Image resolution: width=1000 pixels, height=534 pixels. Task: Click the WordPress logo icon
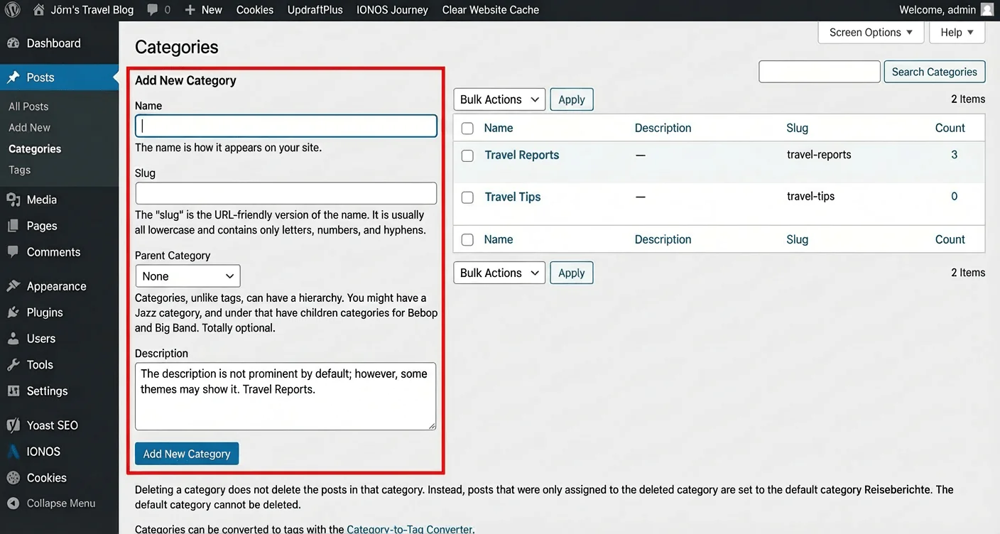13,10
